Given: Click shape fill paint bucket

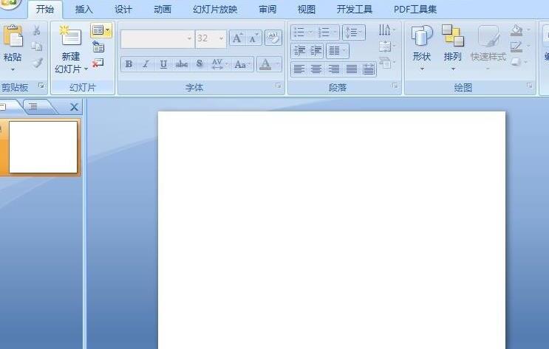Looking at the screenshot, I should click(516, 30).
